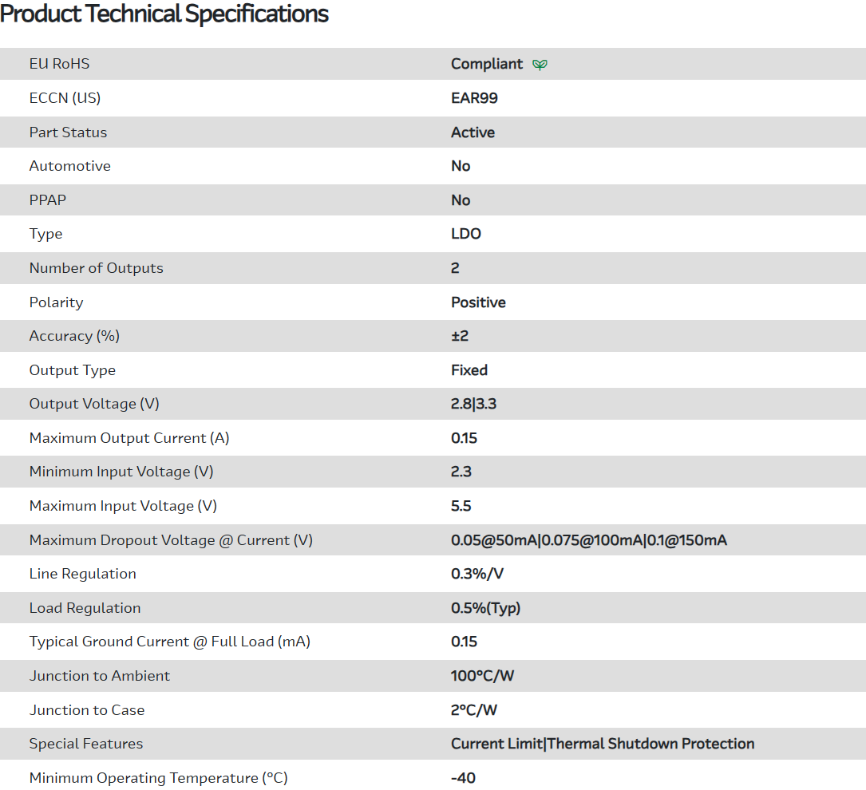
Task: Click the Junction to Case label
Action: click(x=87, y=710)
